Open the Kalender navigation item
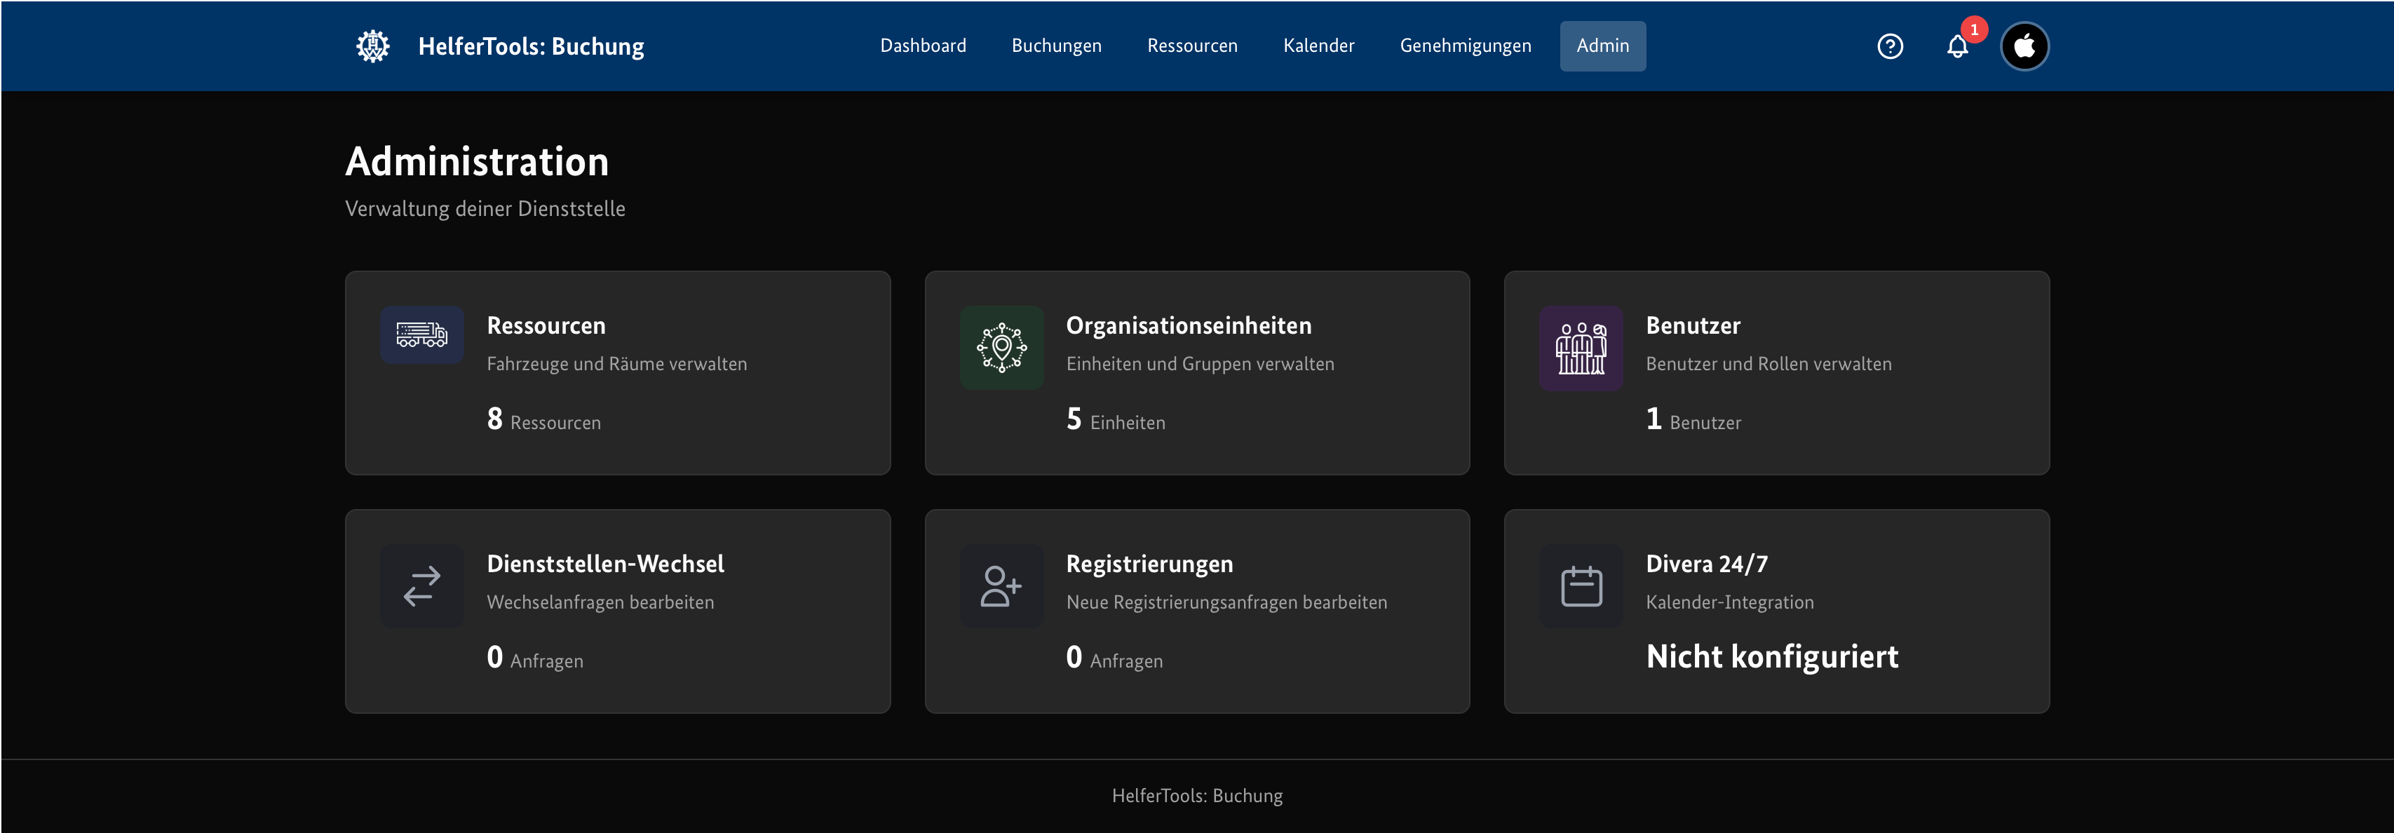 coord(1318,46)
